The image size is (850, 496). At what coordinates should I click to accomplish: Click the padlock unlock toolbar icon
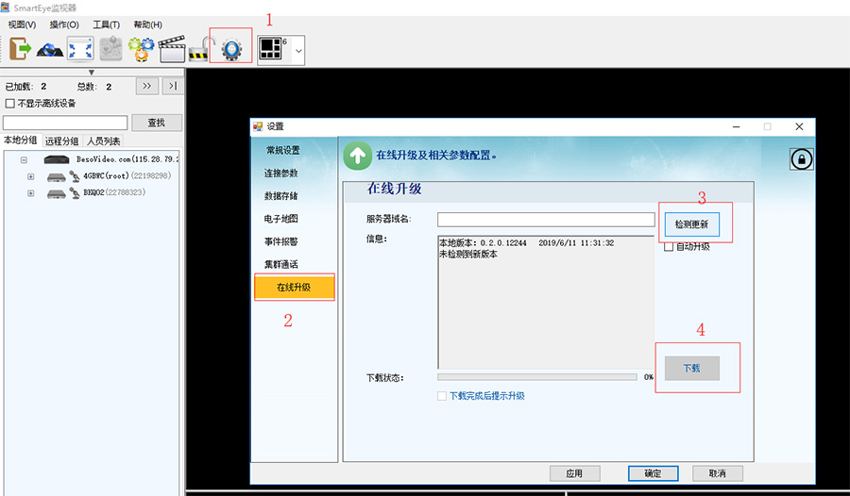(x=199, y=50)
